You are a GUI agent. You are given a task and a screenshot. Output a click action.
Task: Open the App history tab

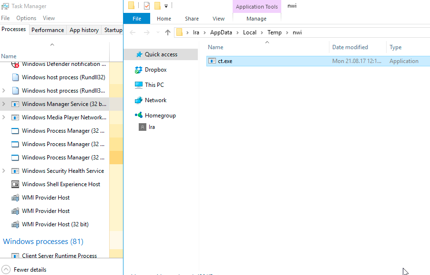click(x=84, y=30)
